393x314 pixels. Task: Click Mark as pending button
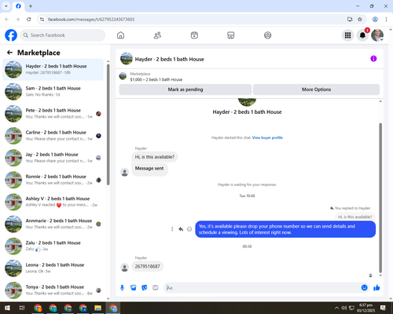185,89
